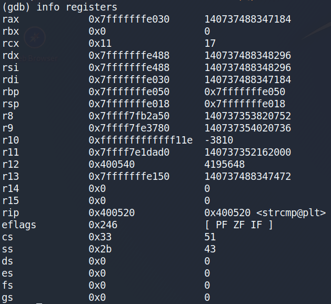Click the eflags value [ PF ZF IF ]
Screen dimensions: 331x304
pyautogui.click(x=238, y=225)
